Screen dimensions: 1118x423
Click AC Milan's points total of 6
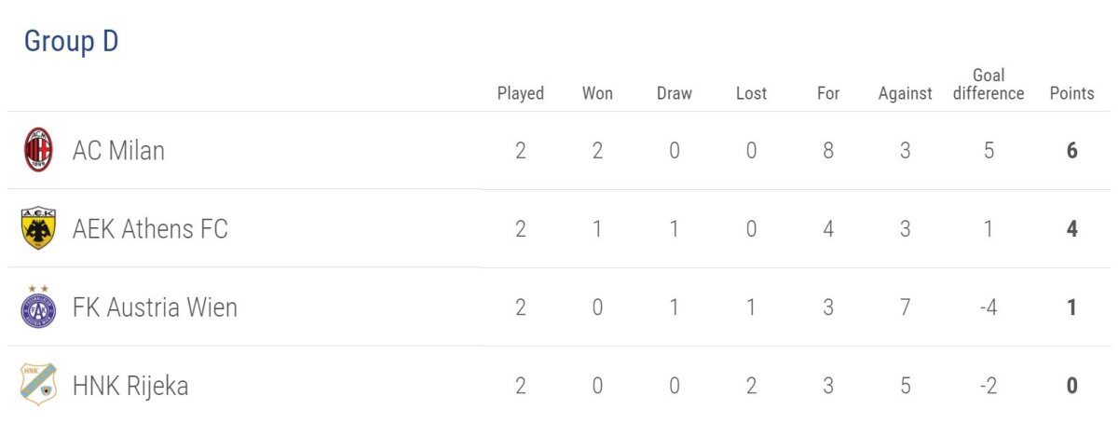coord(1072,151)
